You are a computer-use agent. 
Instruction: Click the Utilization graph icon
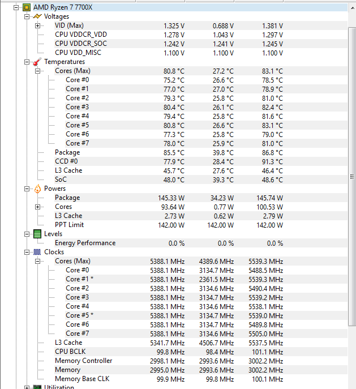[37, 387]
